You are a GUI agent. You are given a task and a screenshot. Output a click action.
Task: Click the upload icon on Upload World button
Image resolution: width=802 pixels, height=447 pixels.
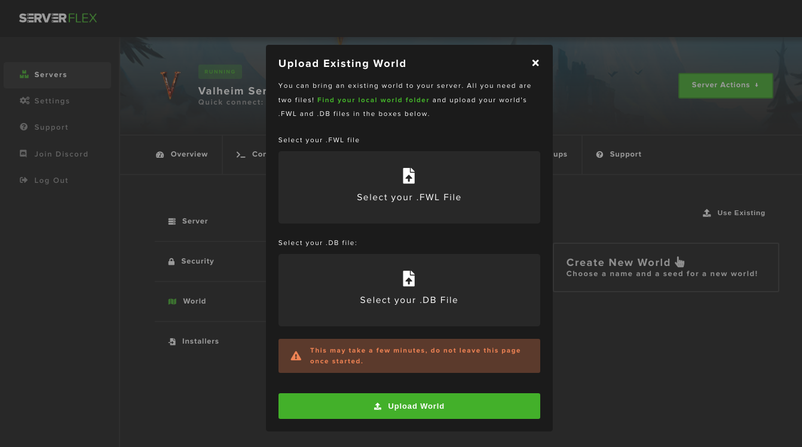(378, 406)
